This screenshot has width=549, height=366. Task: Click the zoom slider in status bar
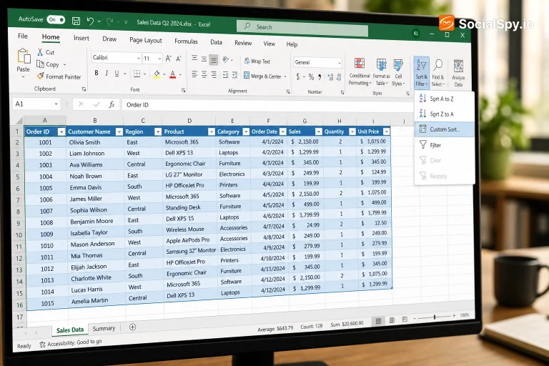[x=435, y=317]
